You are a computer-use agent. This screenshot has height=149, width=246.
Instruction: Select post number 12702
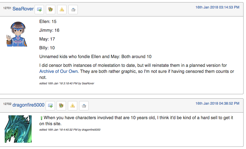(x=7, y=104)
